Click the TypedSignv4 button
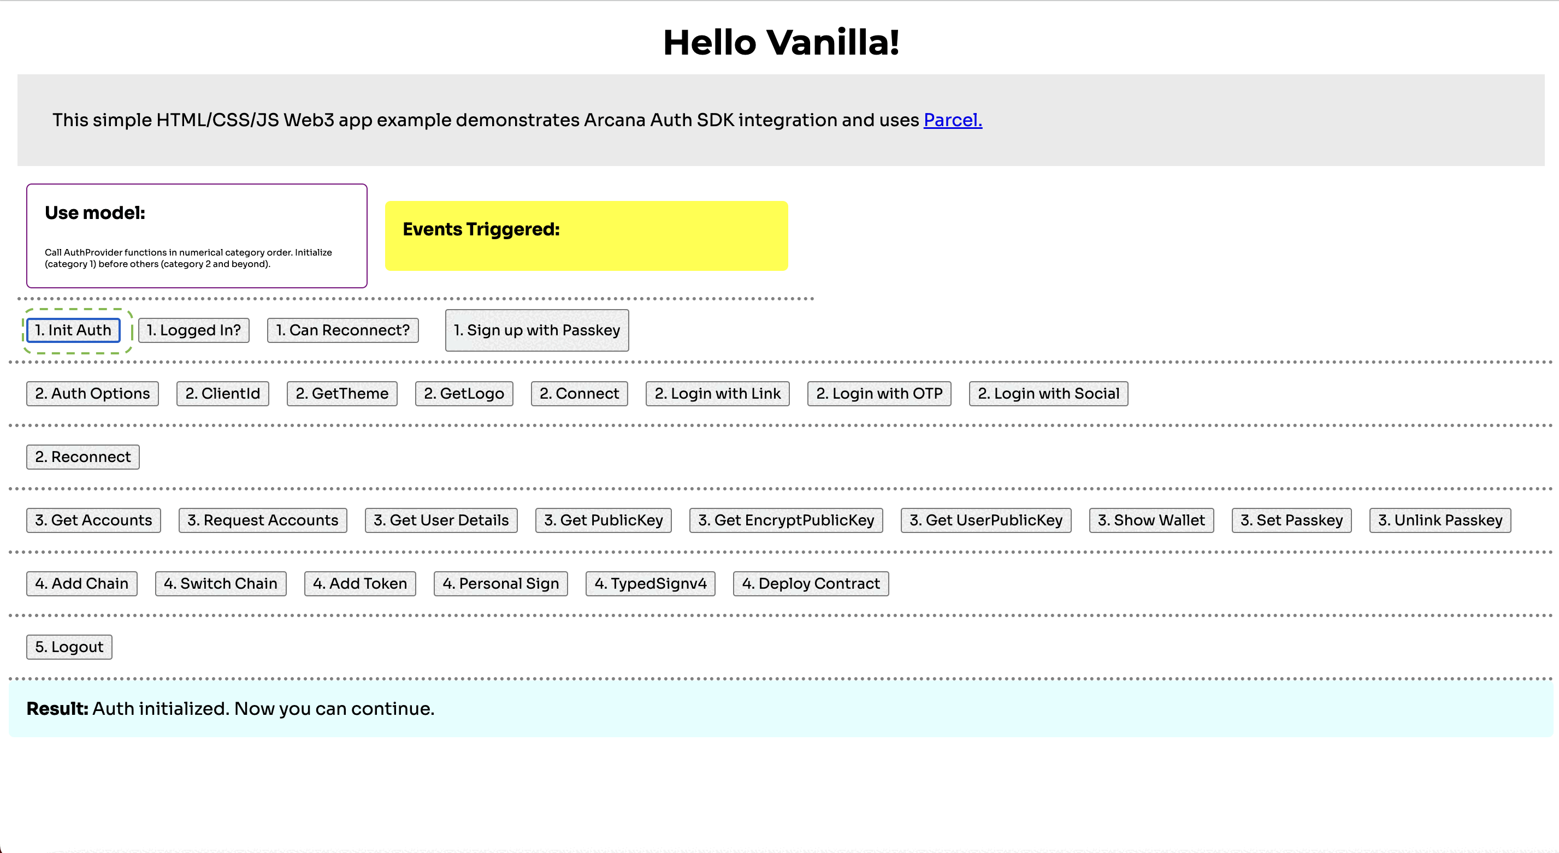 pos(650,583)
